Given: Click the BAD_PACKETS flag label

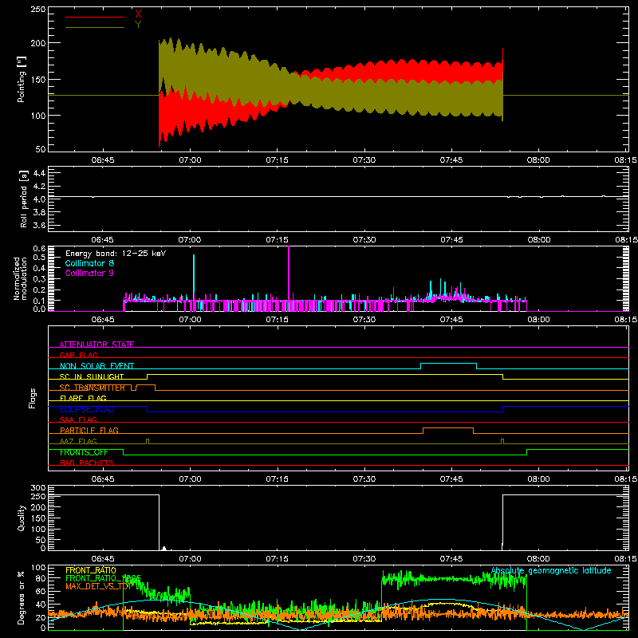Looking at the screenshot, I should pyautogui.click(x=87, y=463).
